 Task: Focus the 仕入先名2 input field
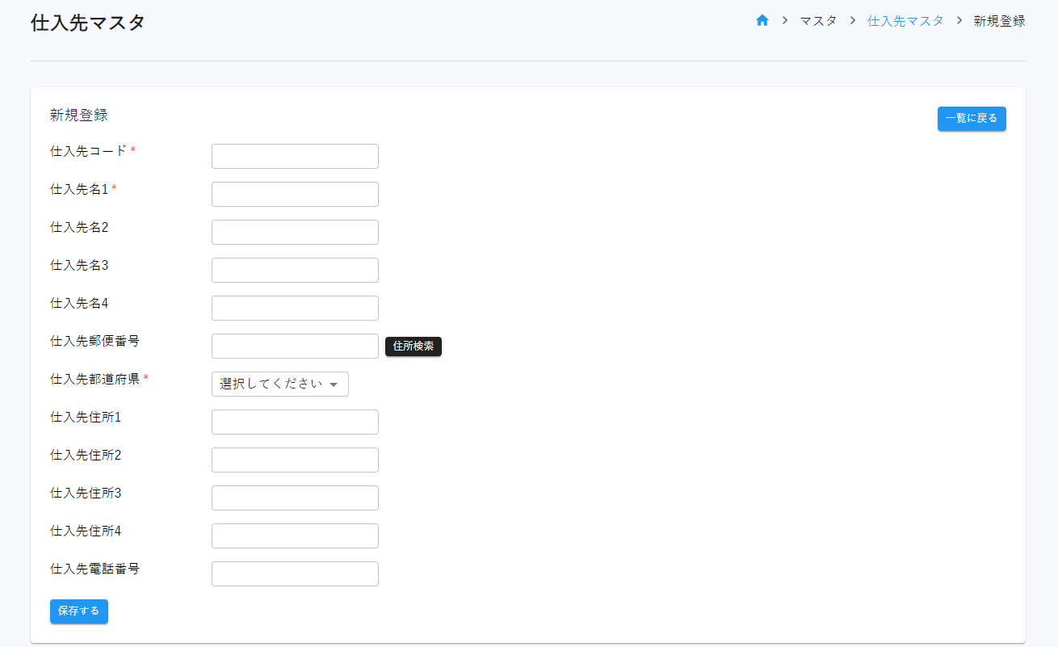[x=295, y=233]
